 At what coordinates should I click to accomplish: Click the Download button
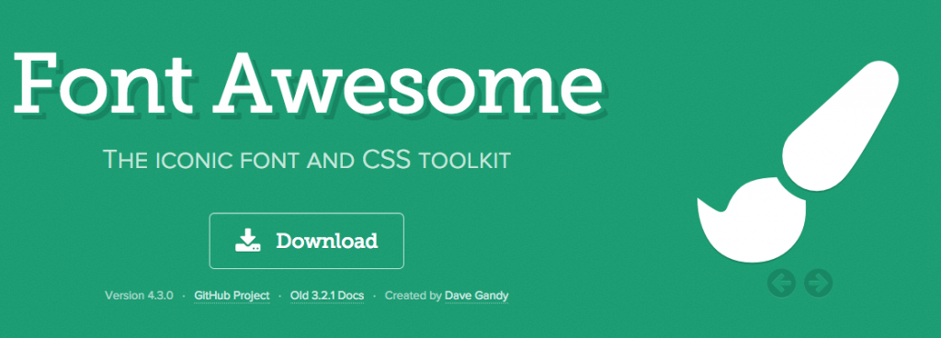coord(306,241)
